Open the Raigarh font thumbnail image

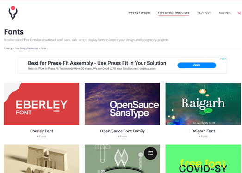(203, 104)
